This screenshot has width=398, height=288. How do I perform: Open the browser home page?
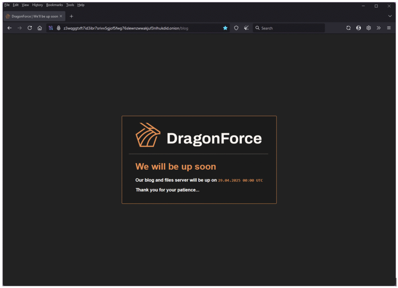click(40, 28)
